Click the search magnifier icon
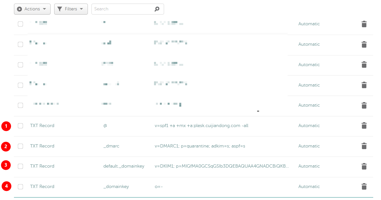 click(157, 9)
